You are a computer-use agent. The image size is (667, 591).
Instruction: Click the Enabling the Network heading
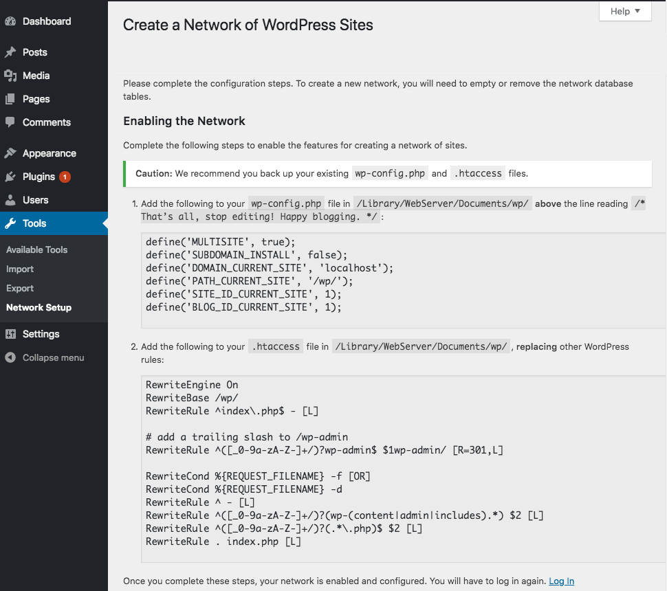point(184,121)
